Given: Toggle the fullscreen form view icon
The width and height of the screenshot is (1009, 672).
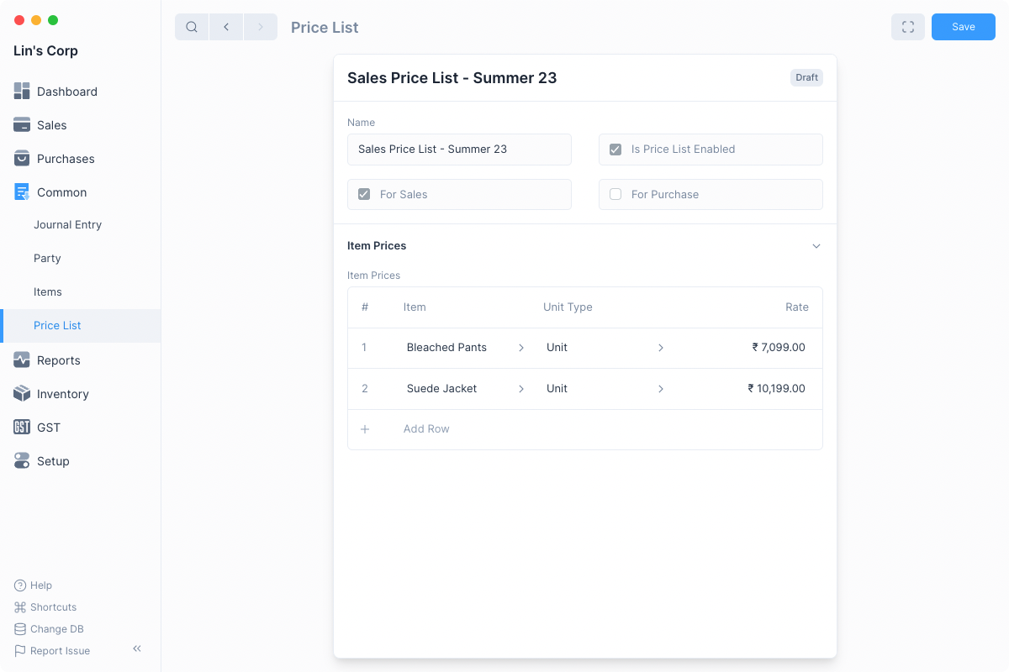Looking at the screenshot, I should coord(908,27).
